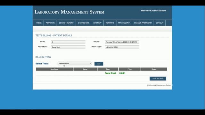The image size is (205, 115).
Task: Switch to the DASHBOARD page
Action: (x=83, y=23)
